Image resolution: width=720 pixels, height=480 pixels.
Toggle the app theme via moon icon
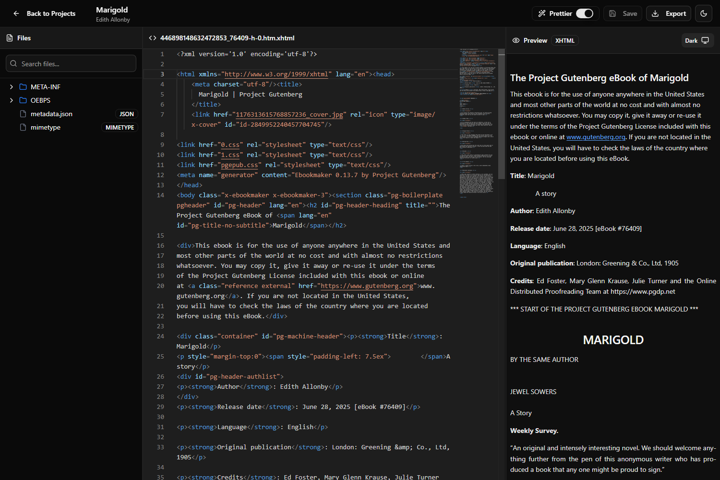[703, 13]
